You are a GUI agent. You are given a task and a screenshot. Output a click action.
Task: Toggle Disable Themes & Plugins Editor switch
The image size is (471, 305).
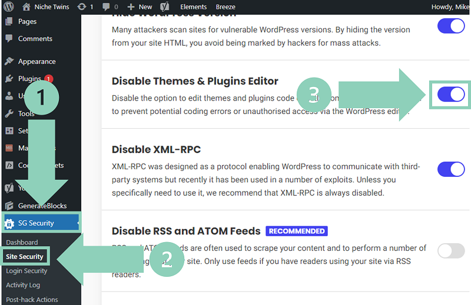[451, 95]
